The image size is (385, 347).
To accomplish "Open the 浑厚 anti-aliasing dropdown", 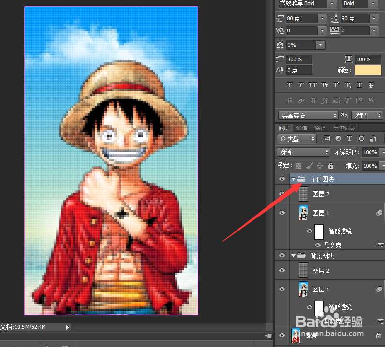I will [x=367, y=116].
